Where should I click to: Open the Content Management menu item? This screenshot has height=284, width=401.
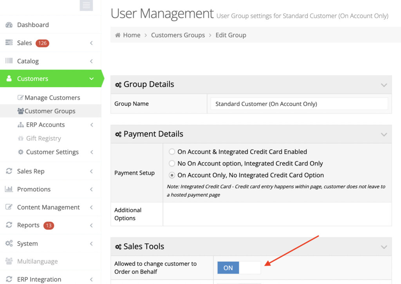click(x=51, y=207)
